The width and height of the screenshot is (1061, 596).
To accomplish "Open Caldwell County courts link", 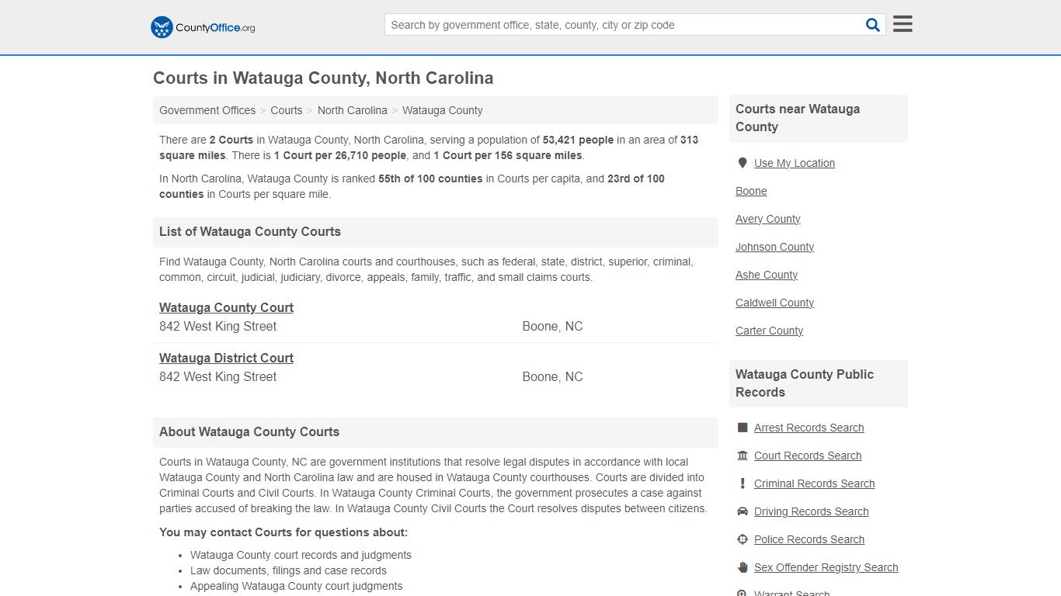I will click(x=775, y=303).
